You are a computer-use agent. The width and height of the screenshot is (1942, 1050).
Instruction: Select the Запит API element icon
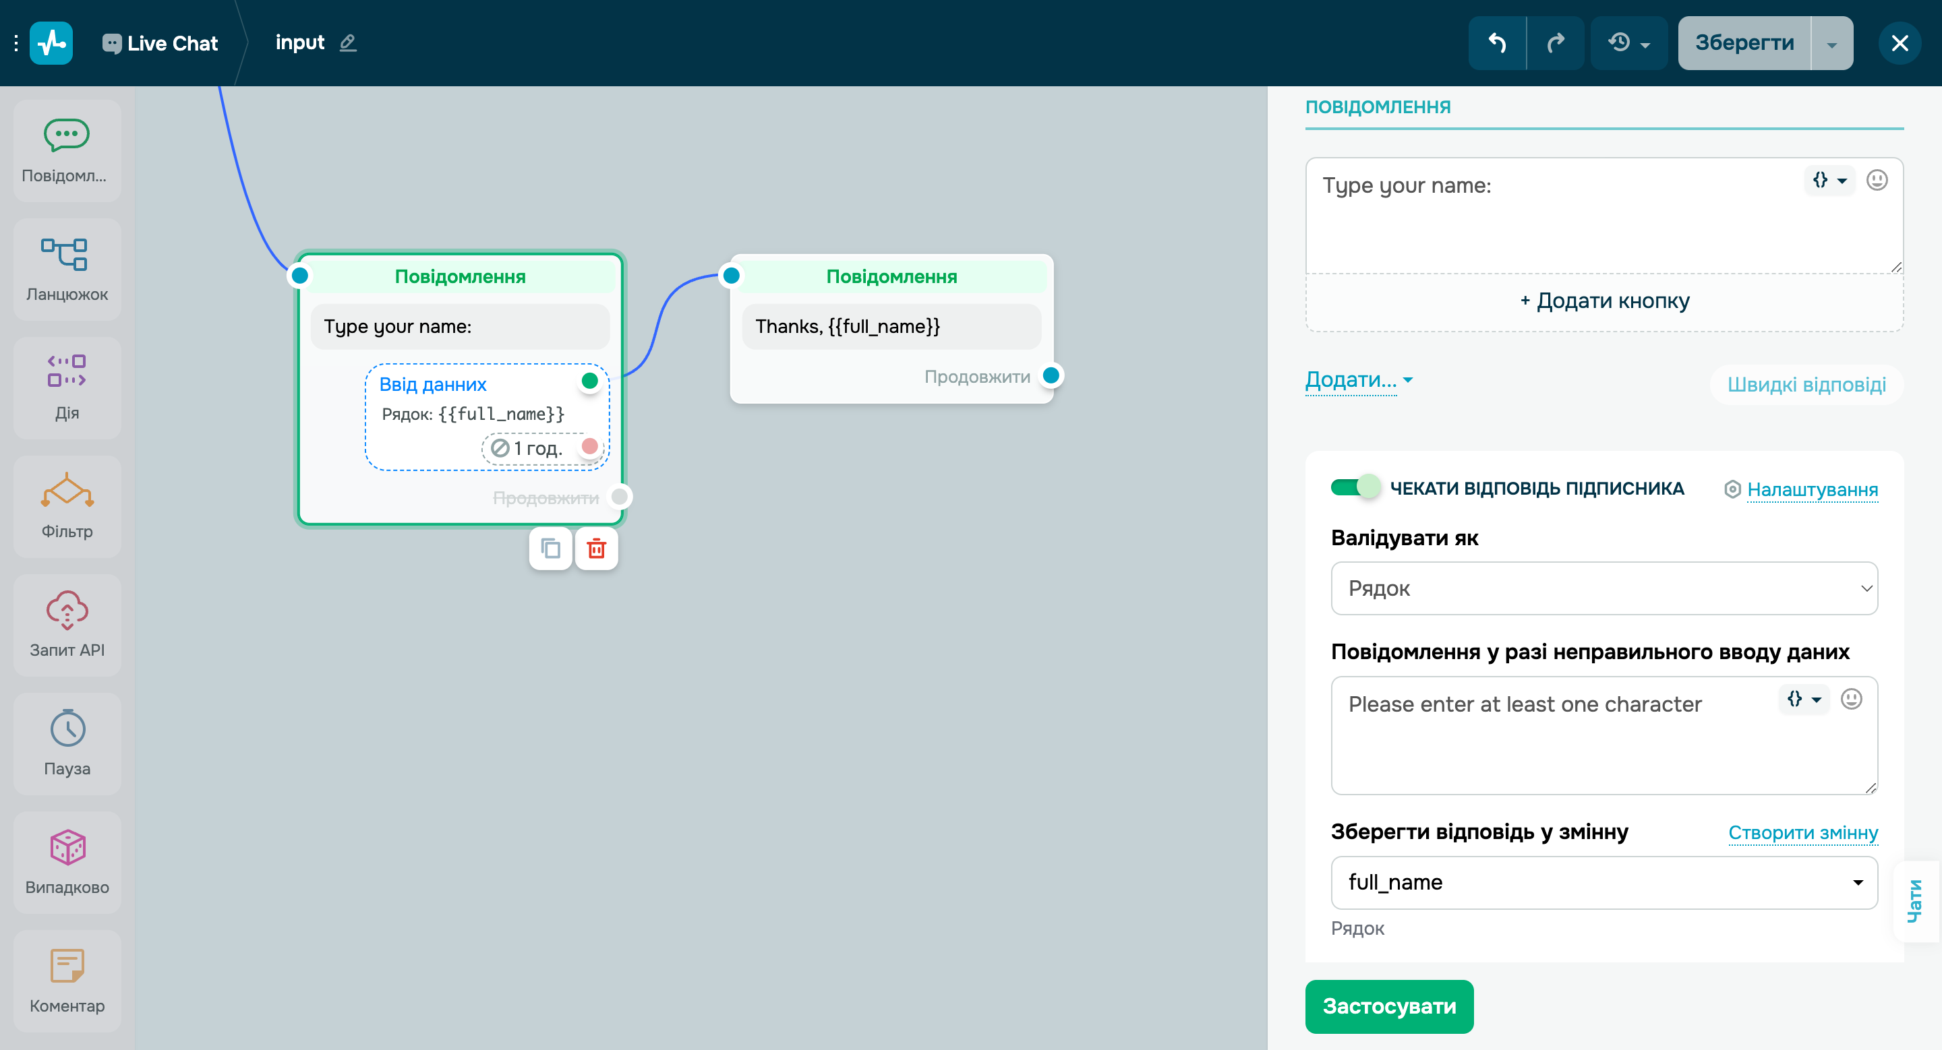(67, 610)
